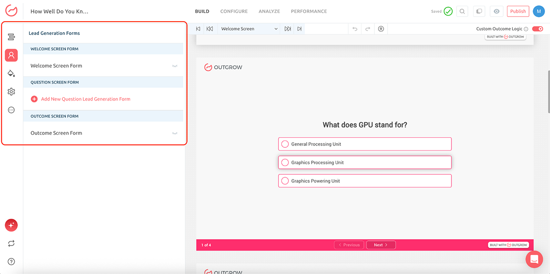This screenshot has width=550, height=274.
Task: Preview the calculator with the eye icon
Action: [496, 11]
